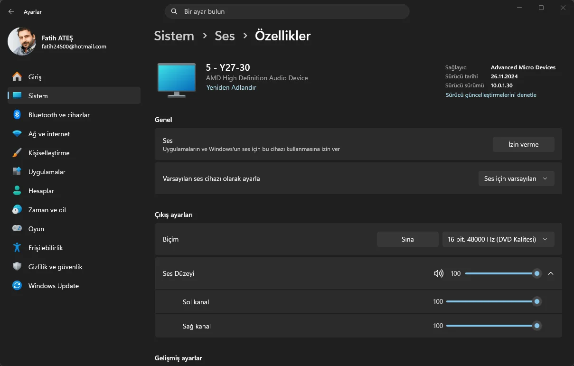Click Sürücü güncelleştirmelerini denetle link
The image size is (574, 366).
[491, 95]
